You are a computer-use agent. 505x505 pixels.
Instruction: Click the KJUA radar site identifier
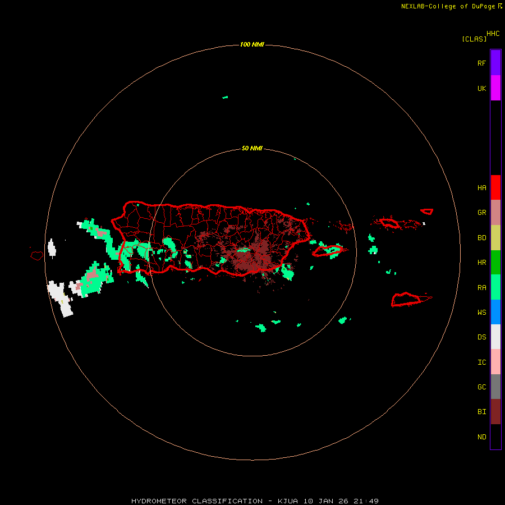(288, 501)
